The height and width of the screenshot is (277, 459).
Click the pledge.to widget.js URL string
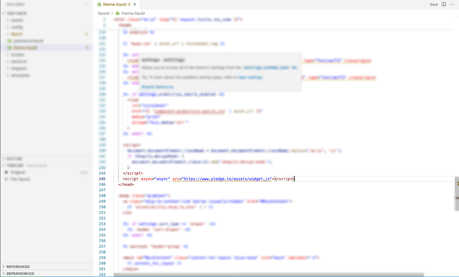[227, 179]
